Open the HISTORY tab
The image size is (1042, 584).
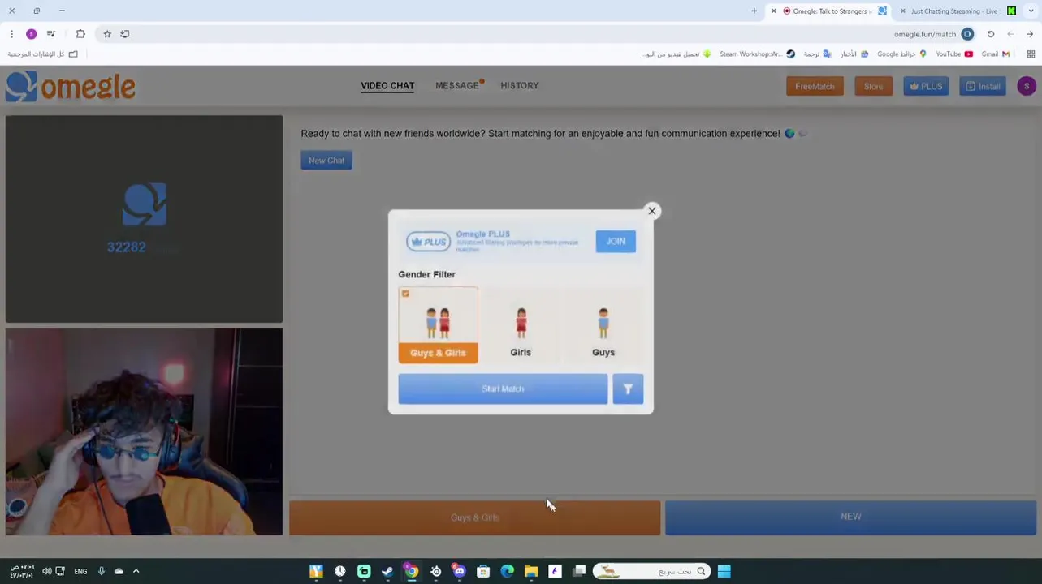point(520,85)
